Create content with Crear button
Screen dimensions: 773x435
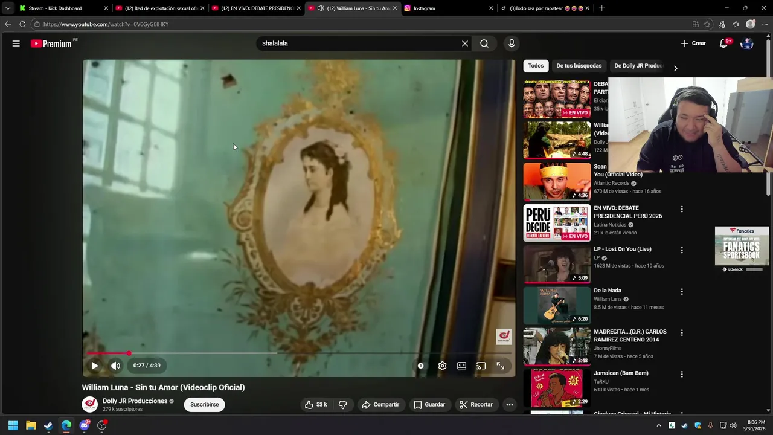(x=693, y=43)
